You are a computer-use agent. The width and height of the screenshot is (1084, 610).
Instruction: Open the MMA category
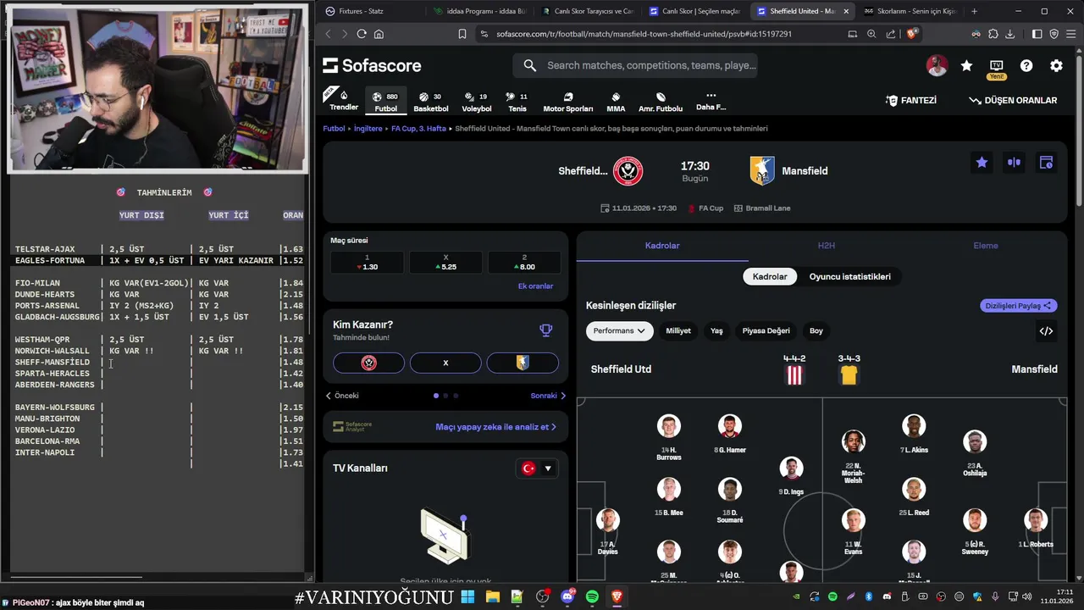coord(616,102)
